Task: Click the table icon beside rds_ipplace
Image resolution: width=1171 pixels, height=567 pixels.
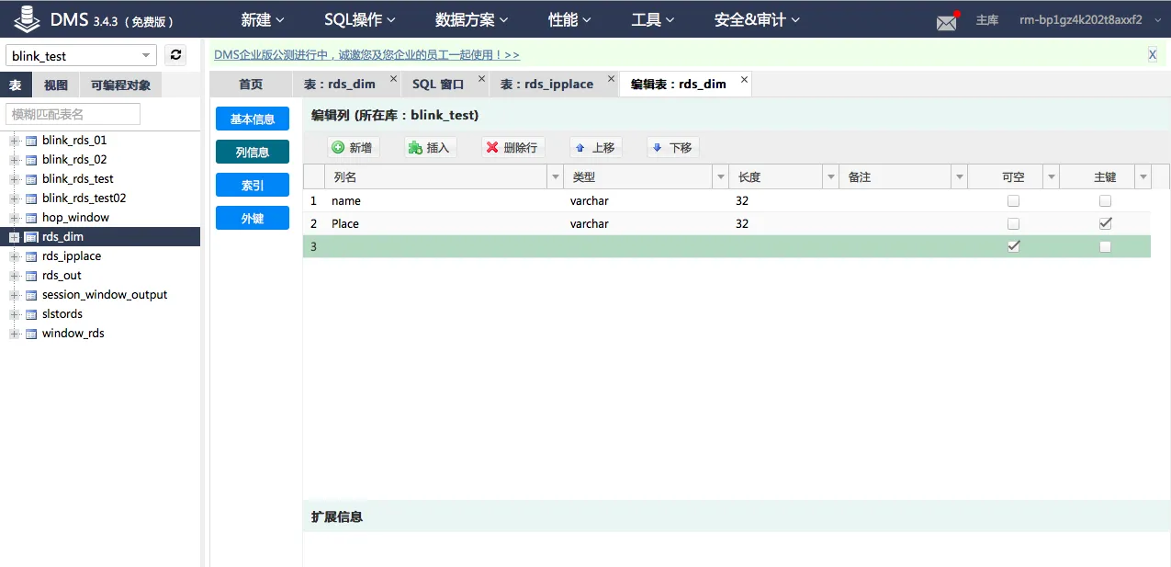Action: pyautogui.click(x=31, y=256)
